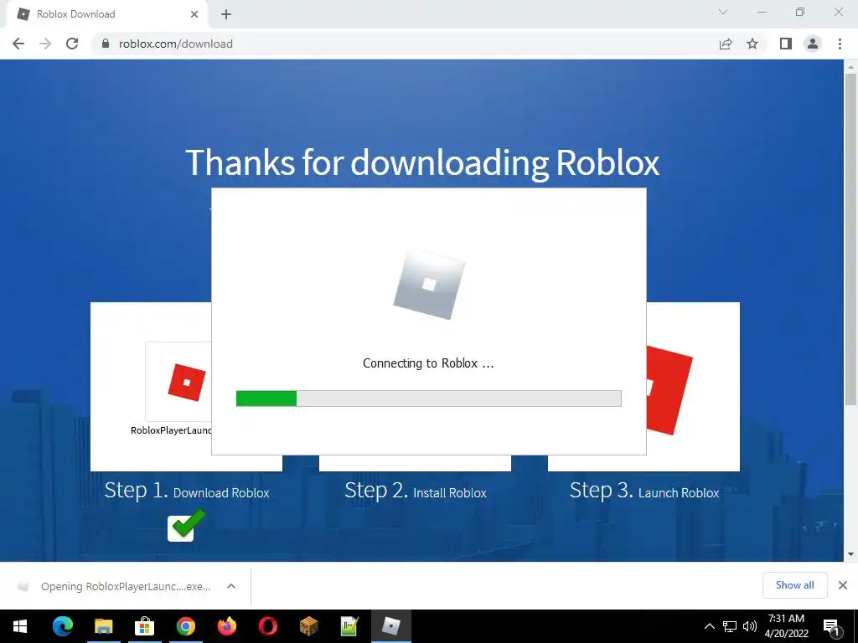Open the Windows Start menu
This screenshot has height=643, width=858.
[x=20, y=626]
